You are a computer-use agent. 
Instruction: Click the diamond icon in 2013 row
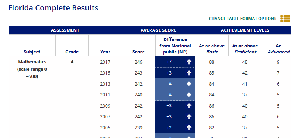(189, 84)
